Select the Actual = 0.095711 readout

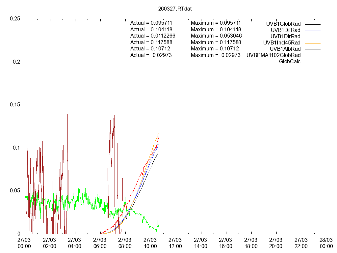click(x=151, y=23)
